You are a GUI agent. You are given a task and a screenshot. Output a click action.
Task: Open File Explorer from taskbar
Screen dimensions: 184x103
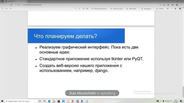[x=54, y=101]
